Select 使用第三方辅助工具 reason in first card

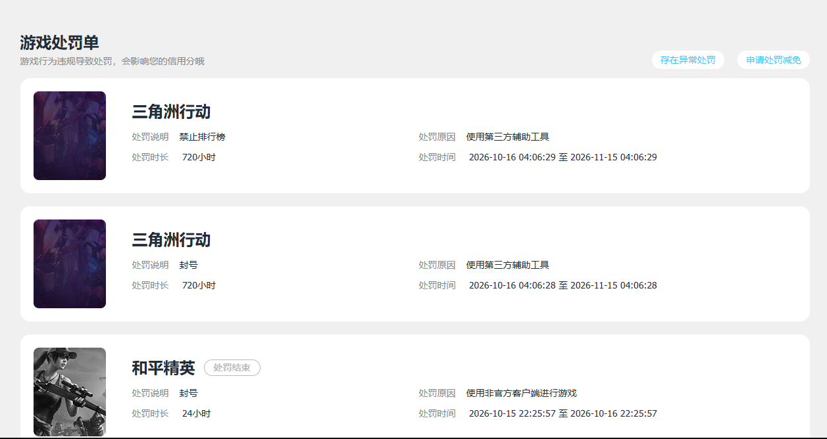pos(507,137)
